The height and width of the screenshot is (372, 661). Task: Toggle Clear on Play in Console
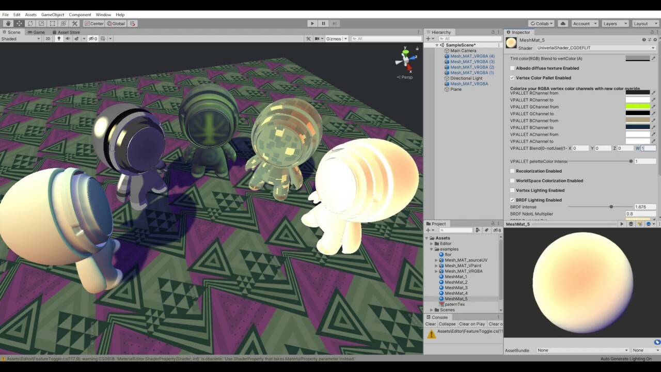point(472,324)
